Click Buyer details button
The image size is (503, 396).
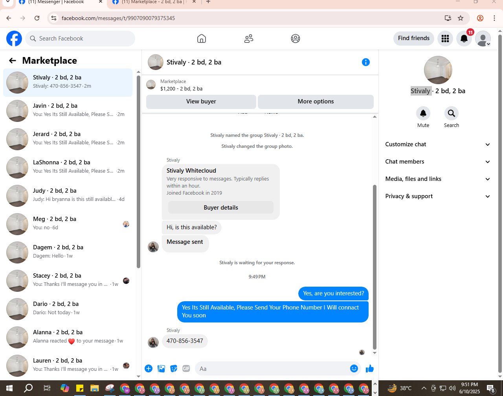point(221,208)
